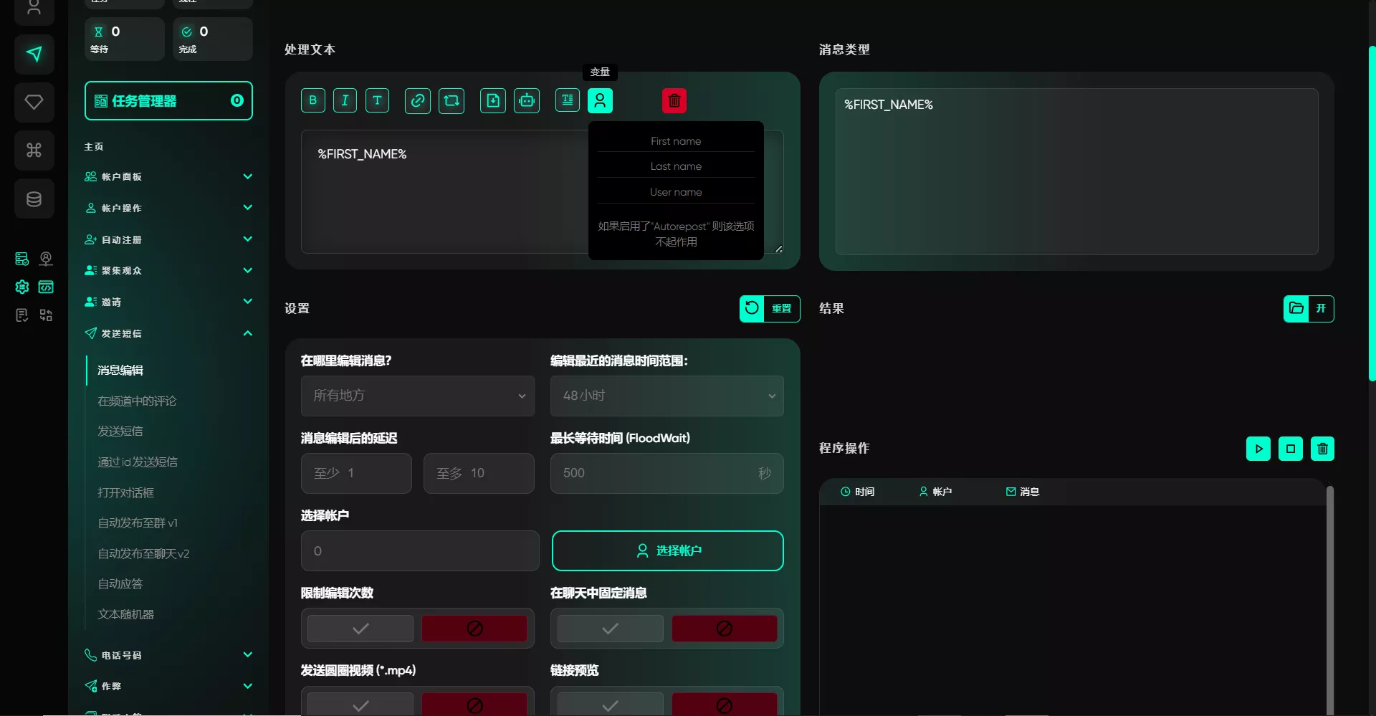The image size is (1376, 716).
Task: Click FloodWait 500 seconds field
Action: coord(667,473)
